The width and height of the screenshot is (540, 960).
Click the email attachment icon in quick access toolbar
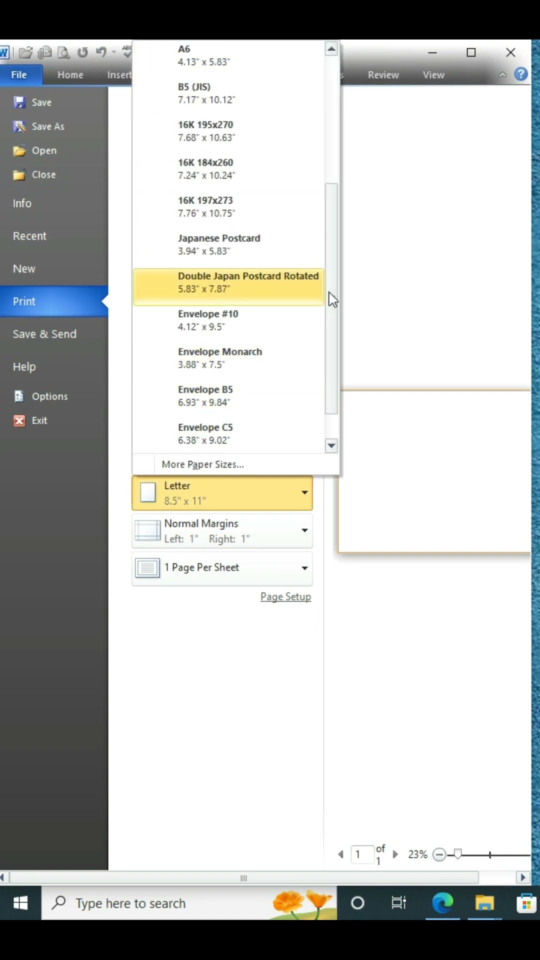pos(44,52)
